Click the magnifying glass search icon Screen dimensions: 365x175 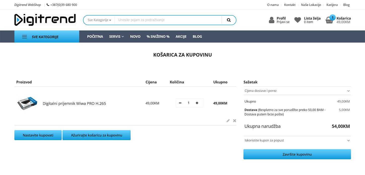pyautogui.click(x=229, y=20)
